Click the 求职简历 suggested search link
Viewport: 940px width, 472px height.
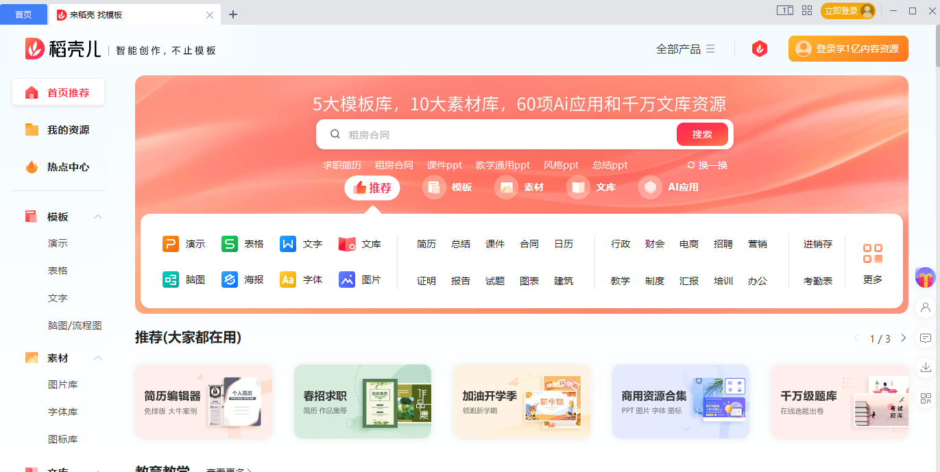click(x=342, y=165)
